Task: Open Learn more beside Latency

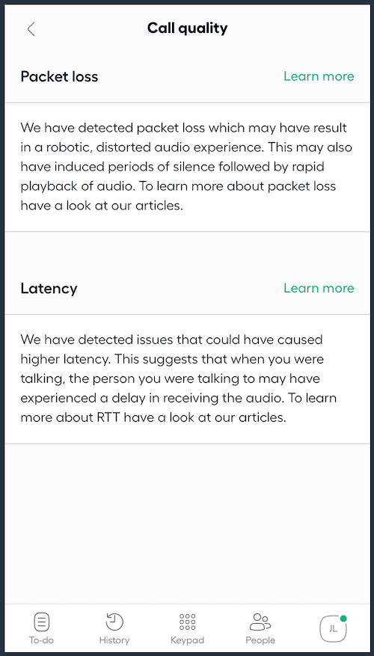Action: click(x=319, y=288)
